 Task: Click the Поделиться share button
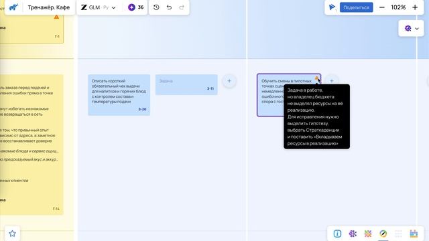tap(356, 7)
